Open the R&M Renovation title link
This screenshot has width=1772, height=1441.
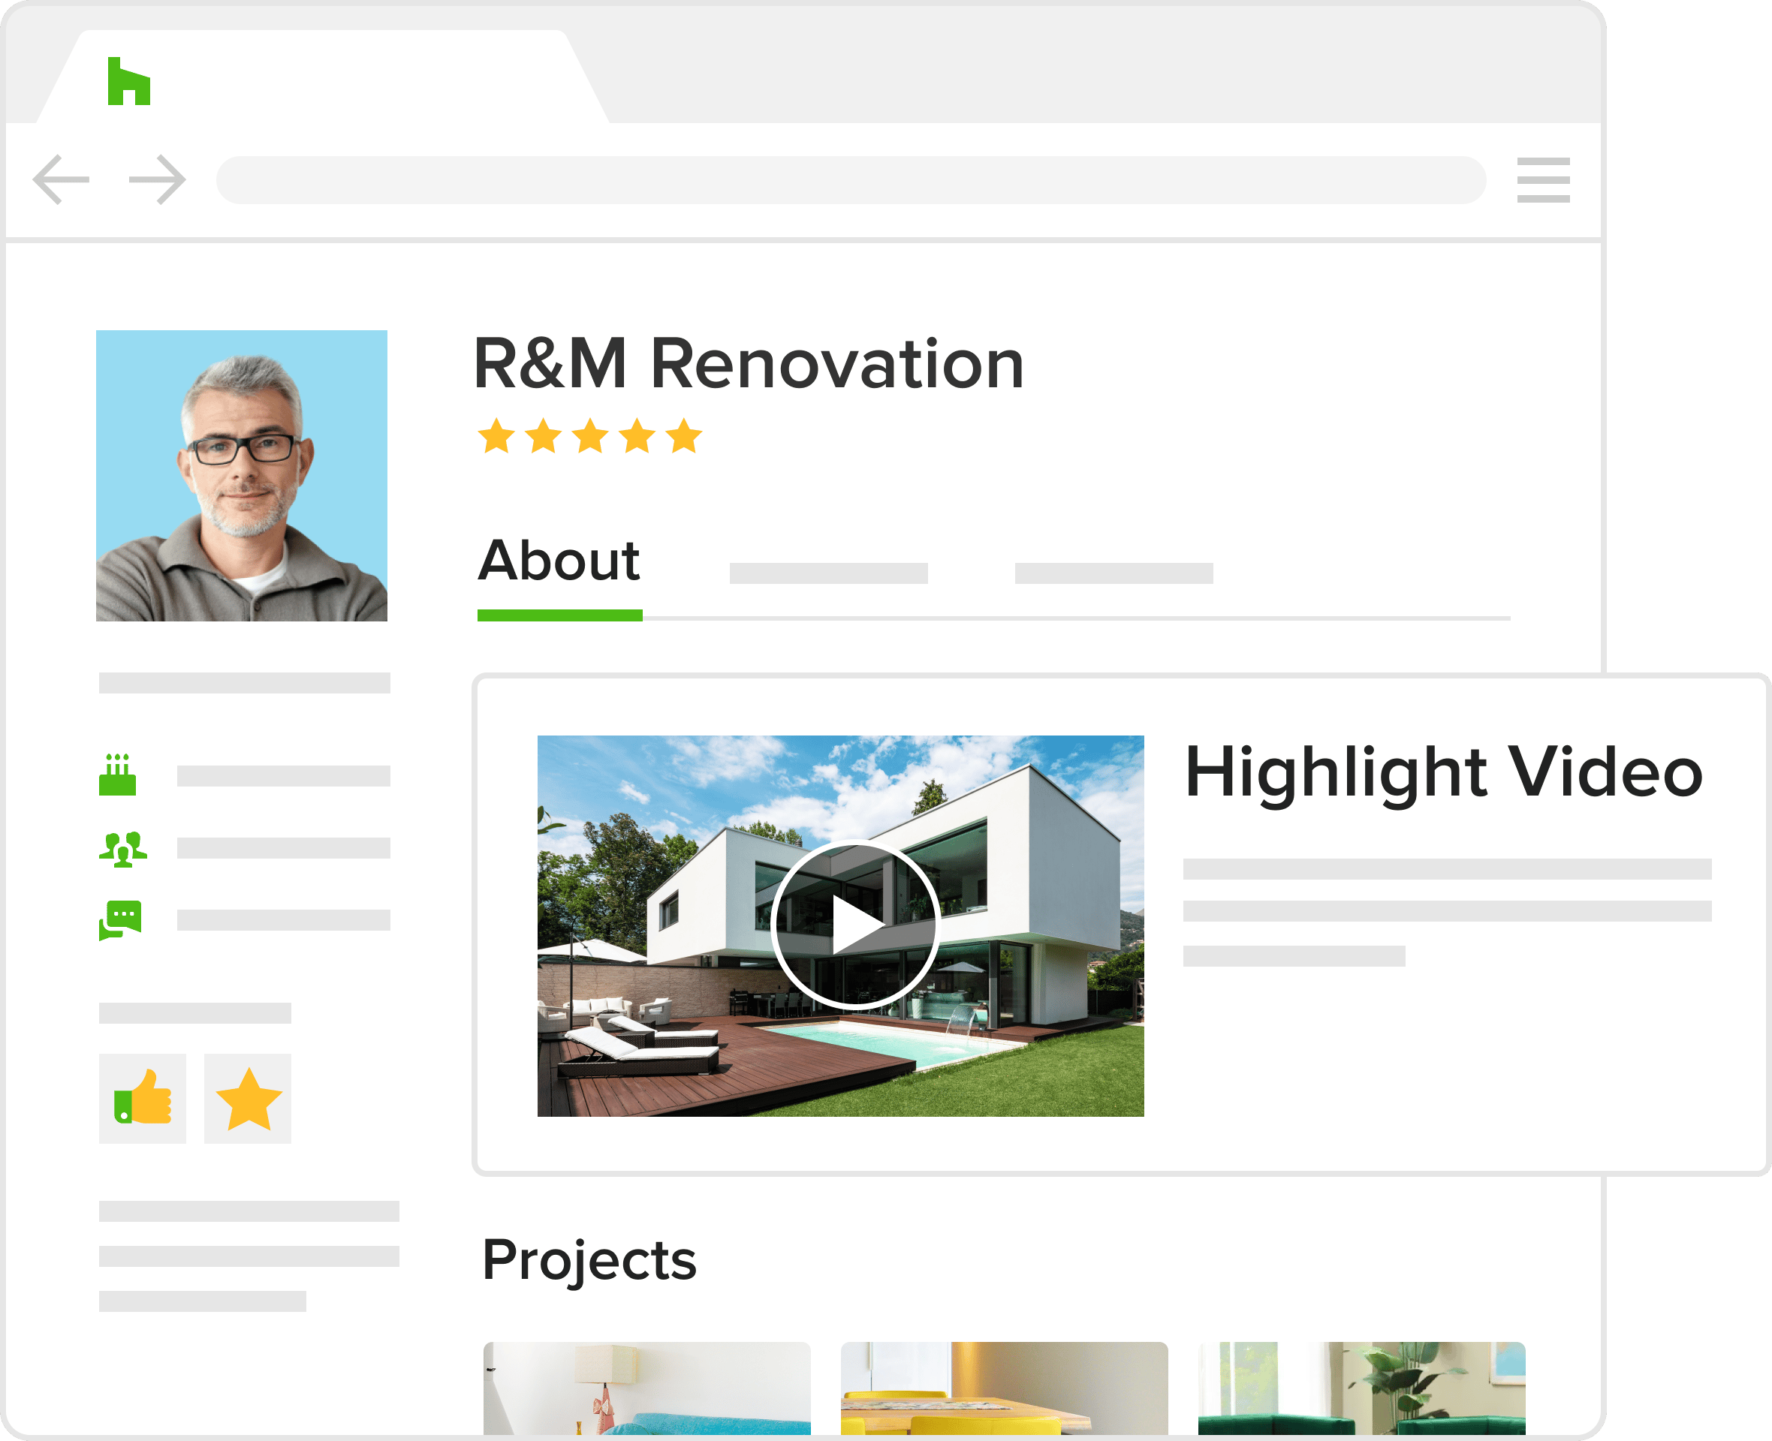pyautogui.click(x=748, y=365)
